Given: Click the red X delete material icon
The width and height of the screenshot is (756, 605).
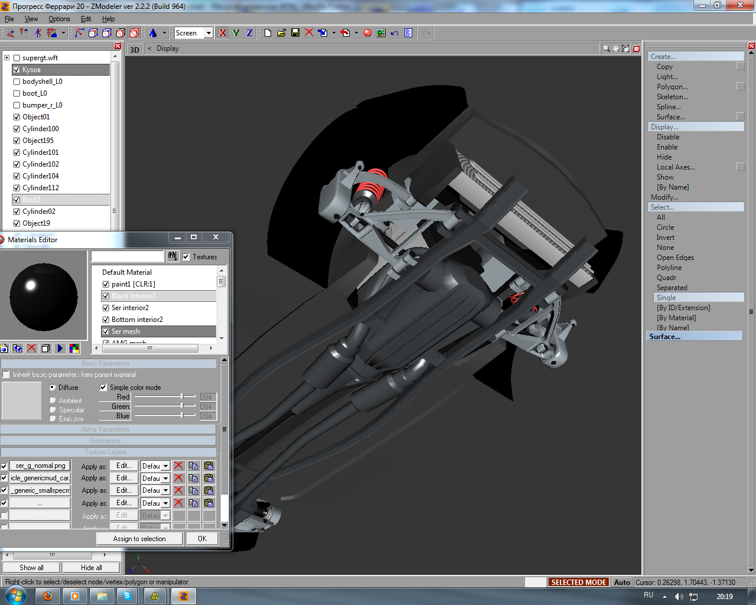Looking at the screenshot, I should 31,348.
